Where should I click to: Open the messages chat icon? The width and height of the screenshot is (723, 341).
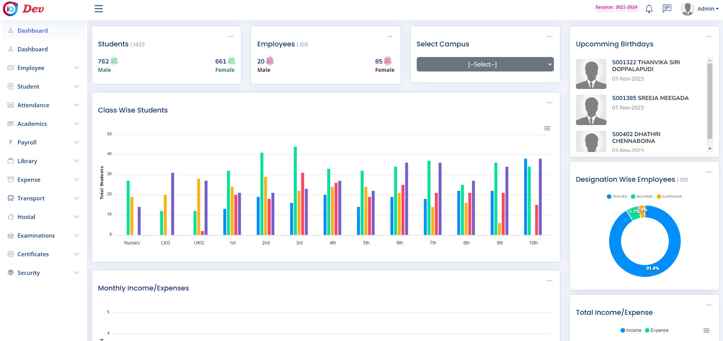667,8
